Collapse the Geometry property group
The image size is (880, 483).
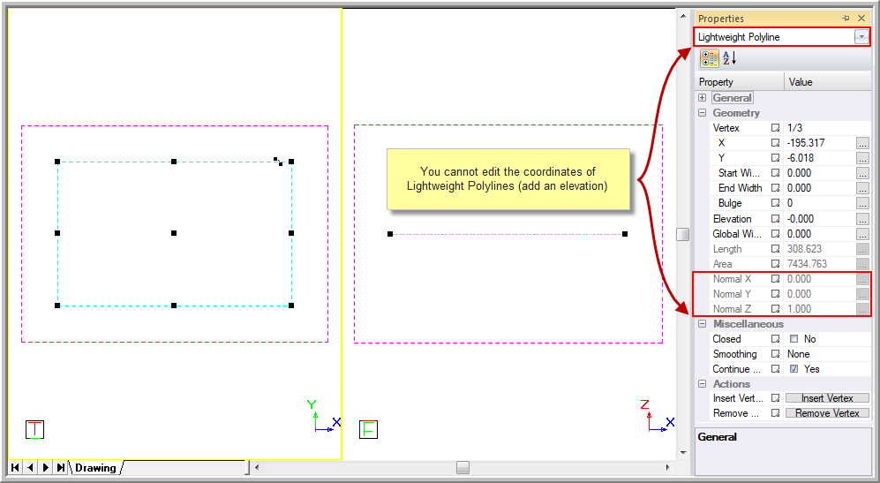[703, 113]
